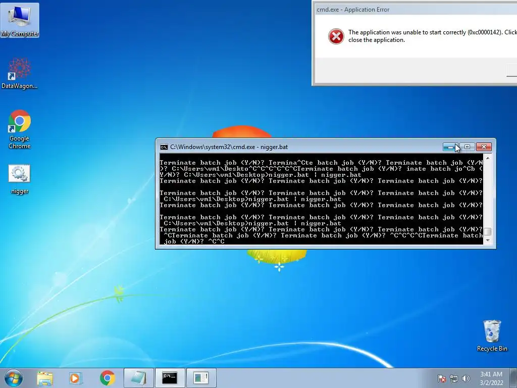Select the Google Chrome desktop shortcut

[x=20, y=129]
